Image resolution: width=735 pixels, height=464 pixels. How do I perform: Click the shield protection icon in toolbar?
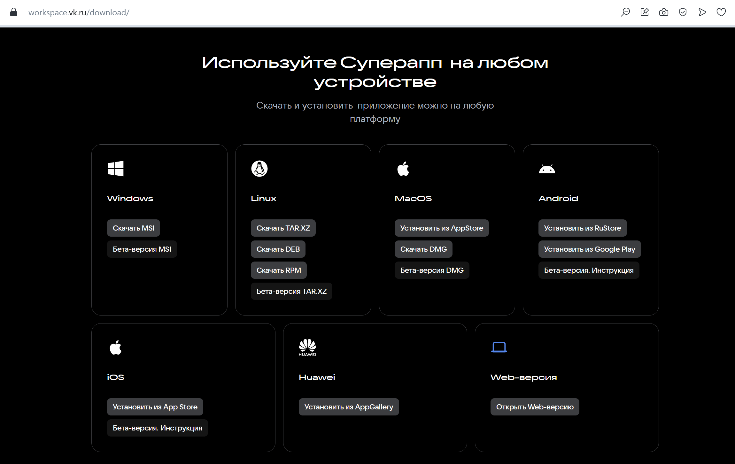683,12
